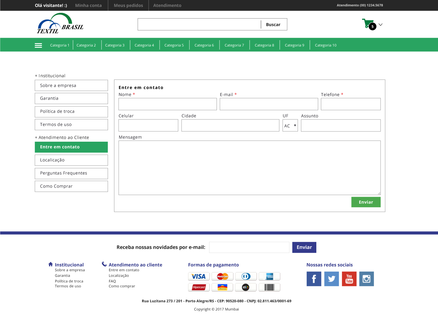Open the UF state dropdown

[290, 126]
